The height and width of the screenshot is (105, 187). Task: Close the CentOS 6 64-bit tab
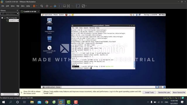click(x=38, y=12)
